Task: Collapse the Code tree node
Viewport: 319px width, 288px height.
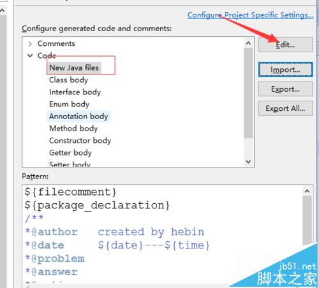Action: coord(30,55)
